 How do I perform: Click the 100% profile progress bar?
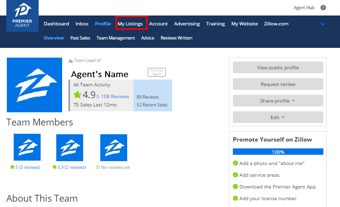click(x=278, y=152)
